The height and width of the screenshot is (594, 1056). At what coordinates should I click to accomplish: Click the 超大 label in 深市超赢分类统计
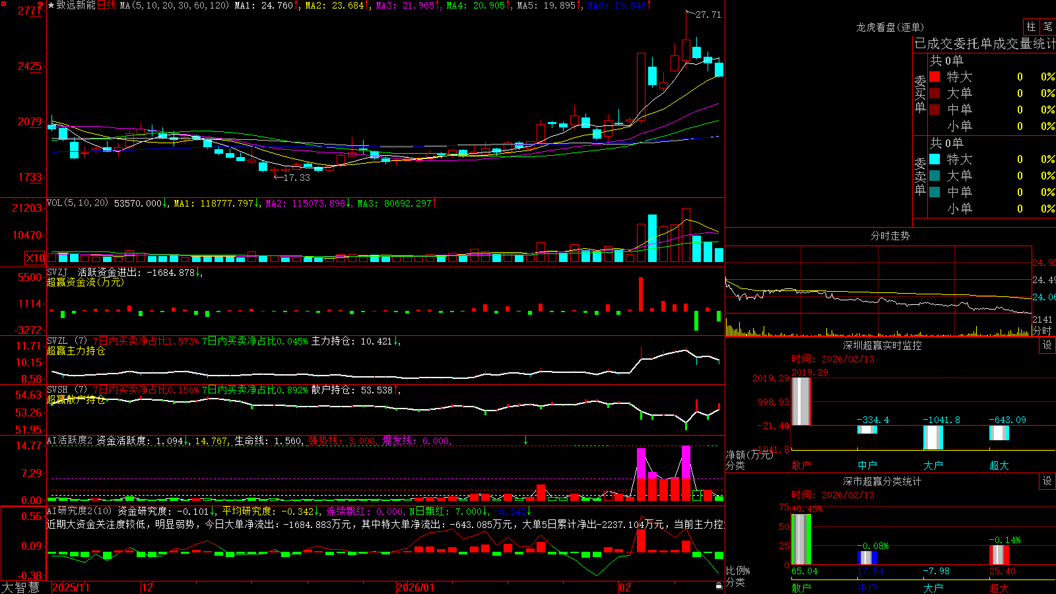tap(999, 588)
